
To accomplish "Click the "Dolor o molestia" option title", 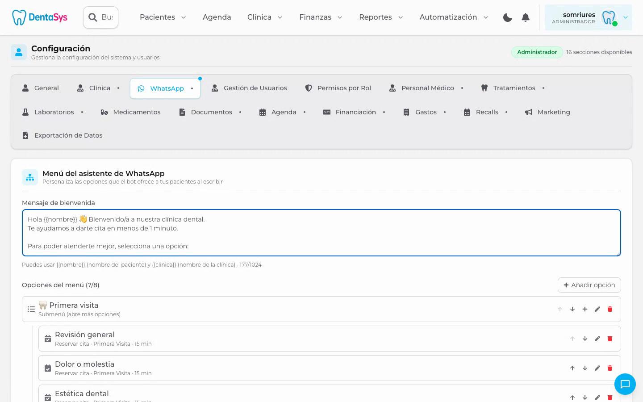I will click(x=84, y=364).
